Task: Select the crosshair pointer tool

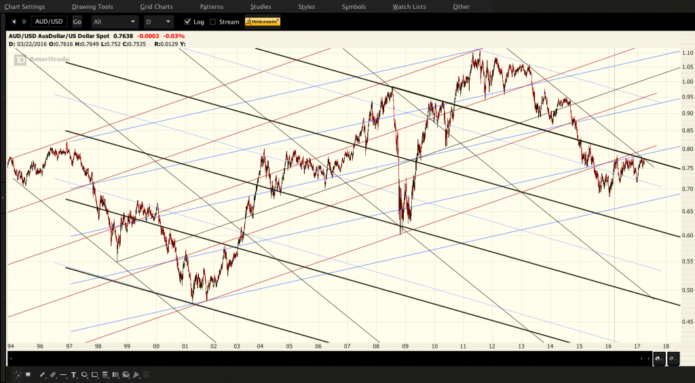Action: coord(17,375)
